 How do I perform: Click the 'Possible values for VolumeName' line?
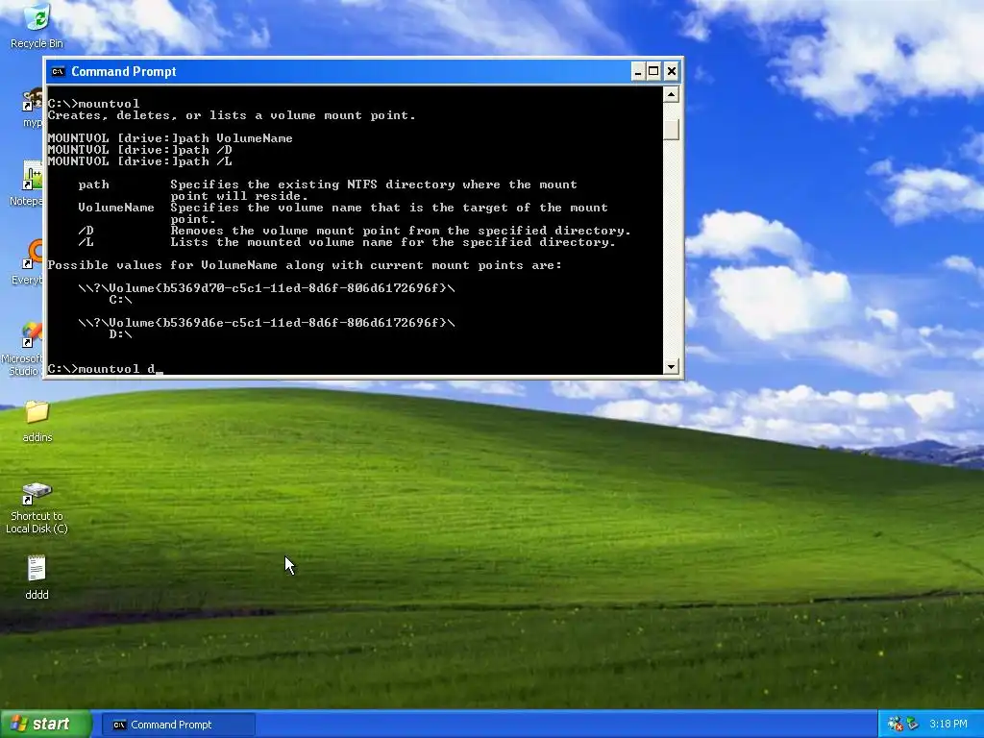pyautogui.click(x=305, y=265)
